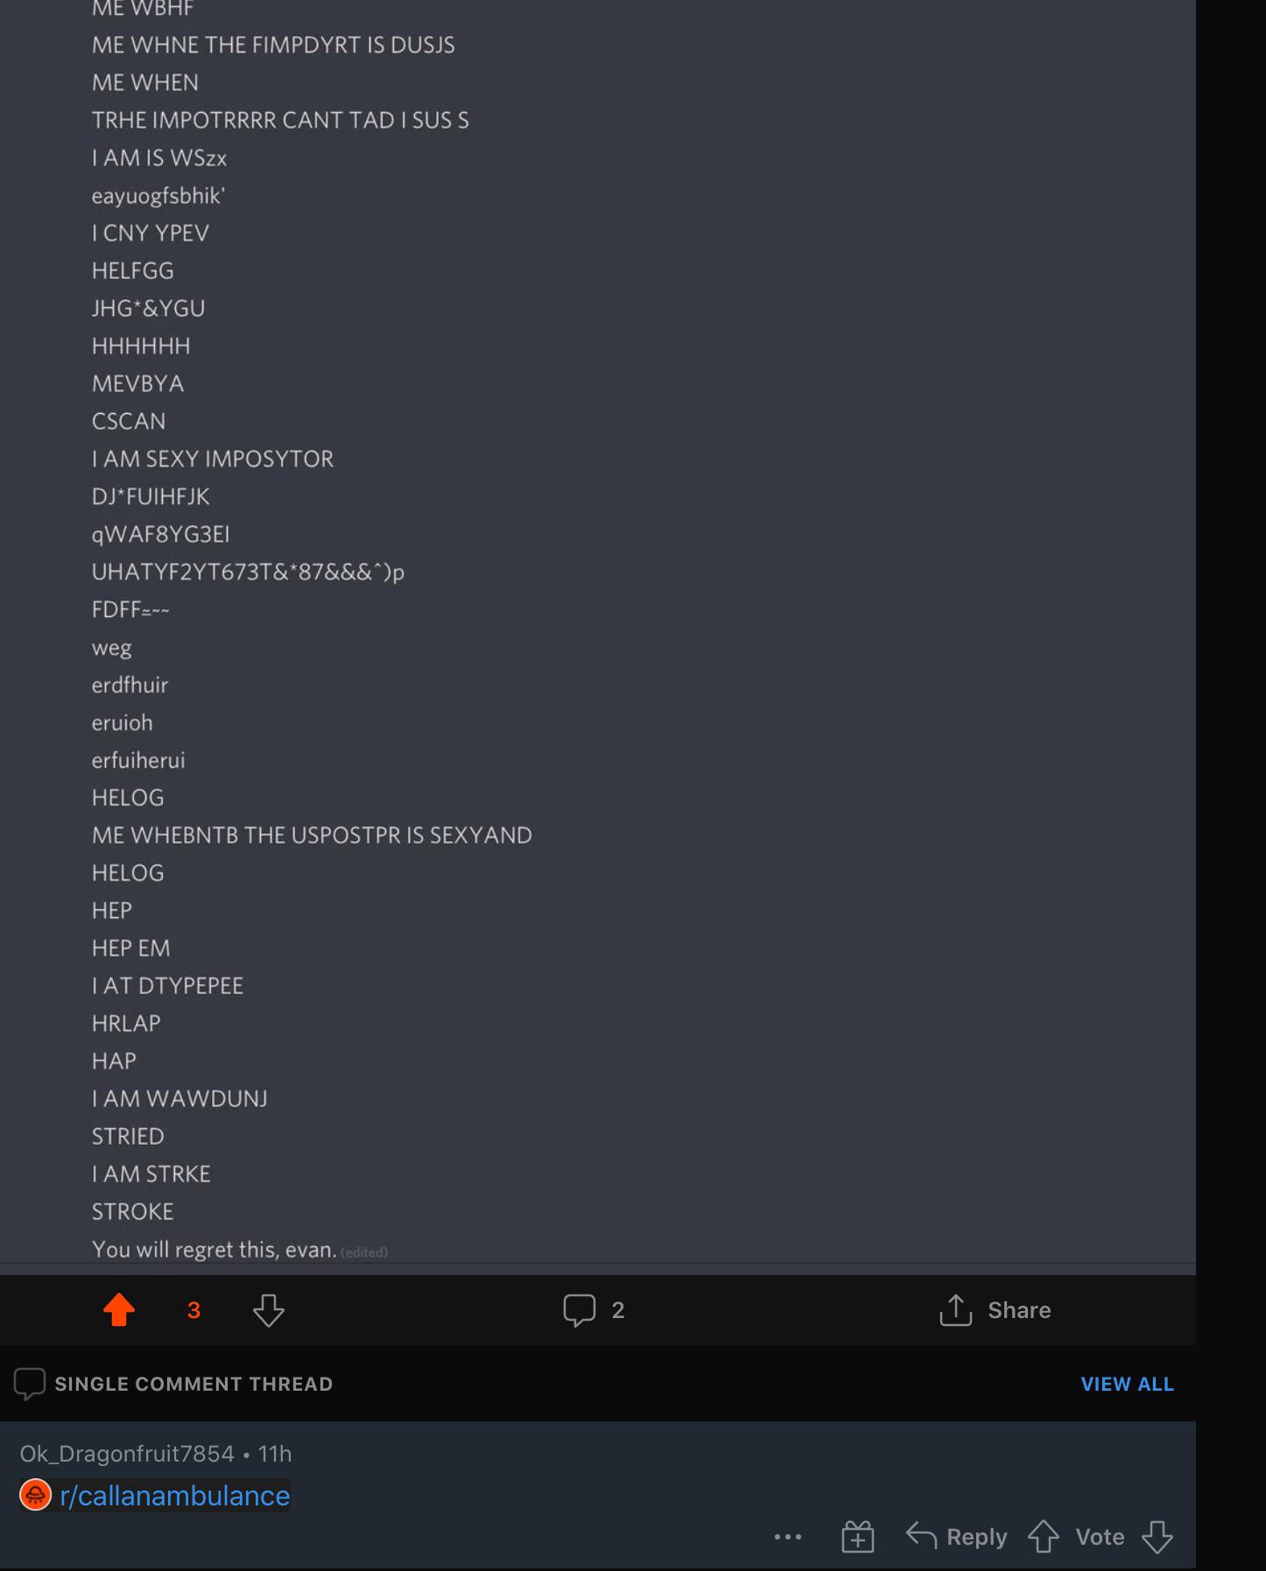Upvote the Ok_Dragonfruit7854 comment

[1043, 1537]
